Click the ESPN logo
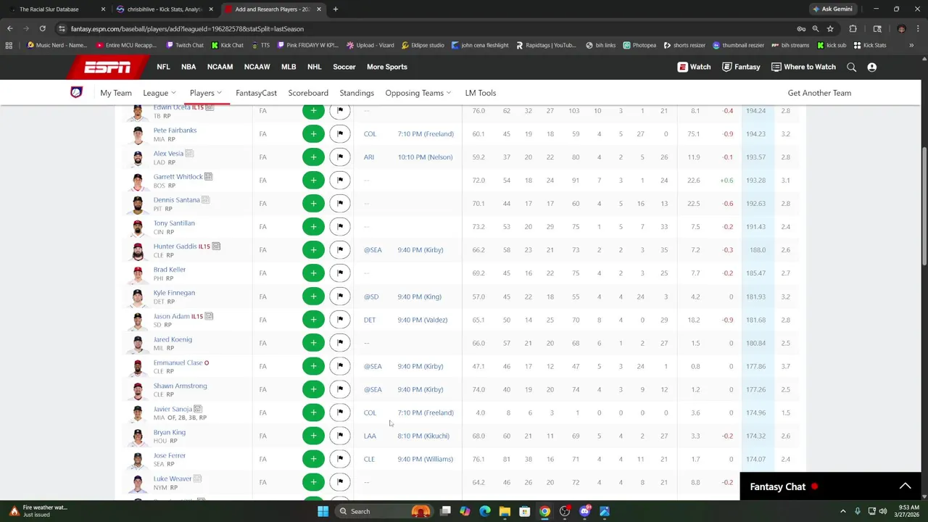Image resolution: width=928 pixels, height=522 pixels. tap(107, 67)
